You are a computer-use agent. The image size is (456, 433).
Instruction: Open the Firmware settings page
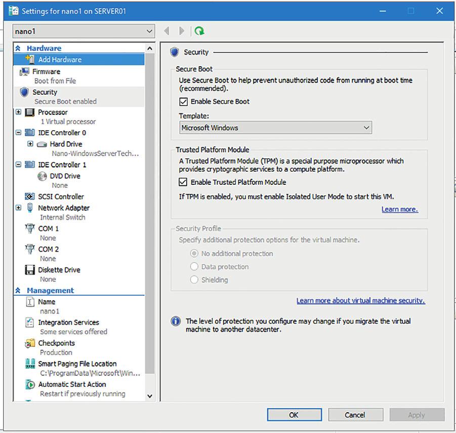[x=79, y=76]
